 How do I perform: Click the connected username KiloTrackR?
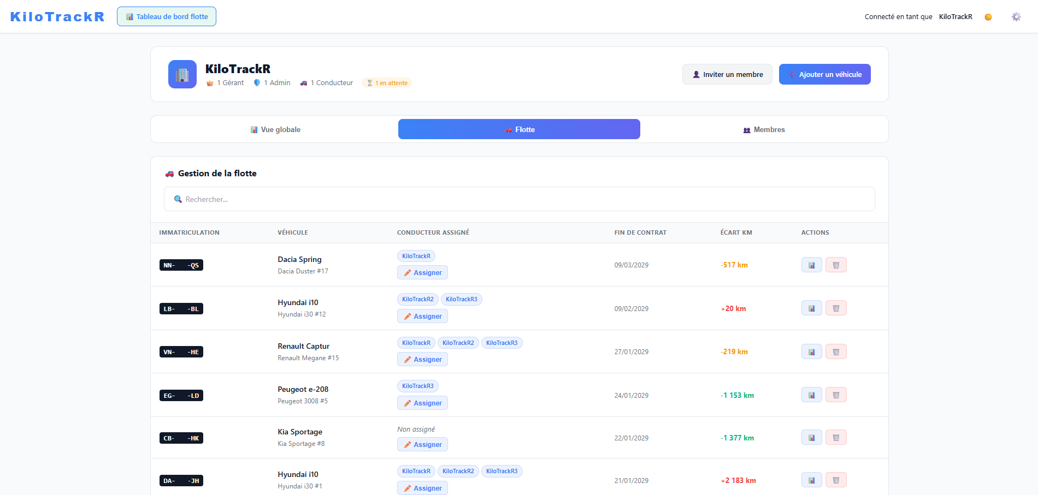(956, 17)
